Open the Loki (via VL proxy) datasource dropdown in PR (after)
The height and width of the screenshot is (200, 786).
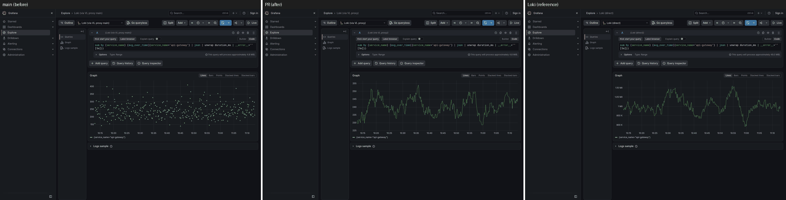pos(363,23)
